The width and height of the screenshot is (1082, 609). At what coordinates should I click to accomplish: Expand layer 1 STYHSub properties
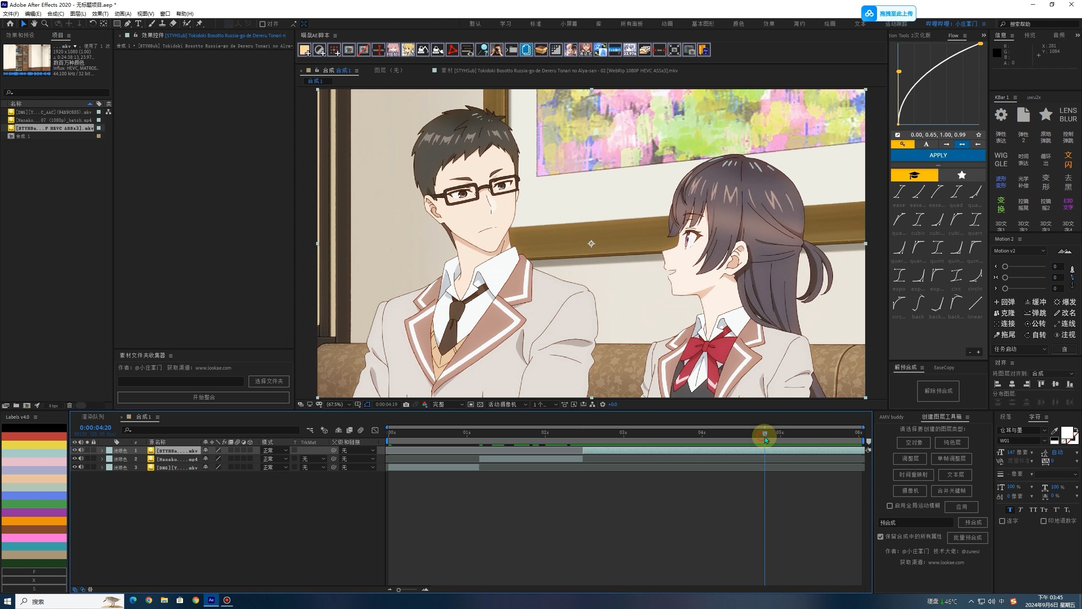pos(101,450)
